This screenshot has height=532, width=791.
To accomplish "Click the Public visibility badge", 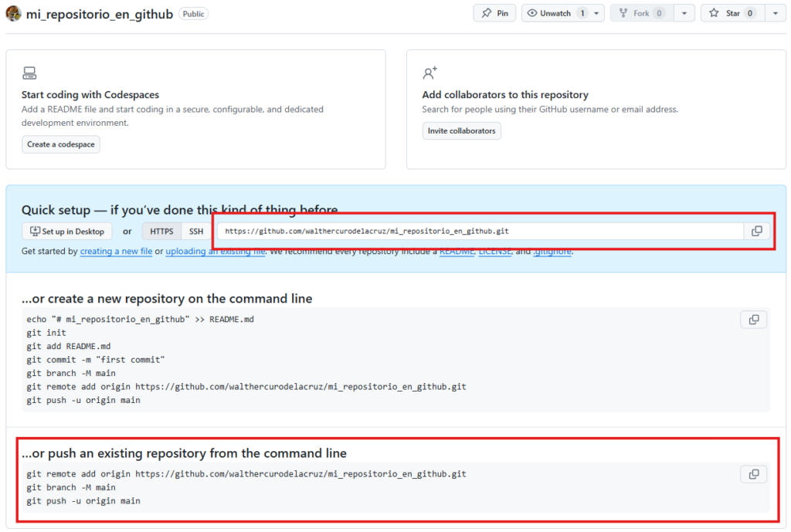I will click(194, 14).
